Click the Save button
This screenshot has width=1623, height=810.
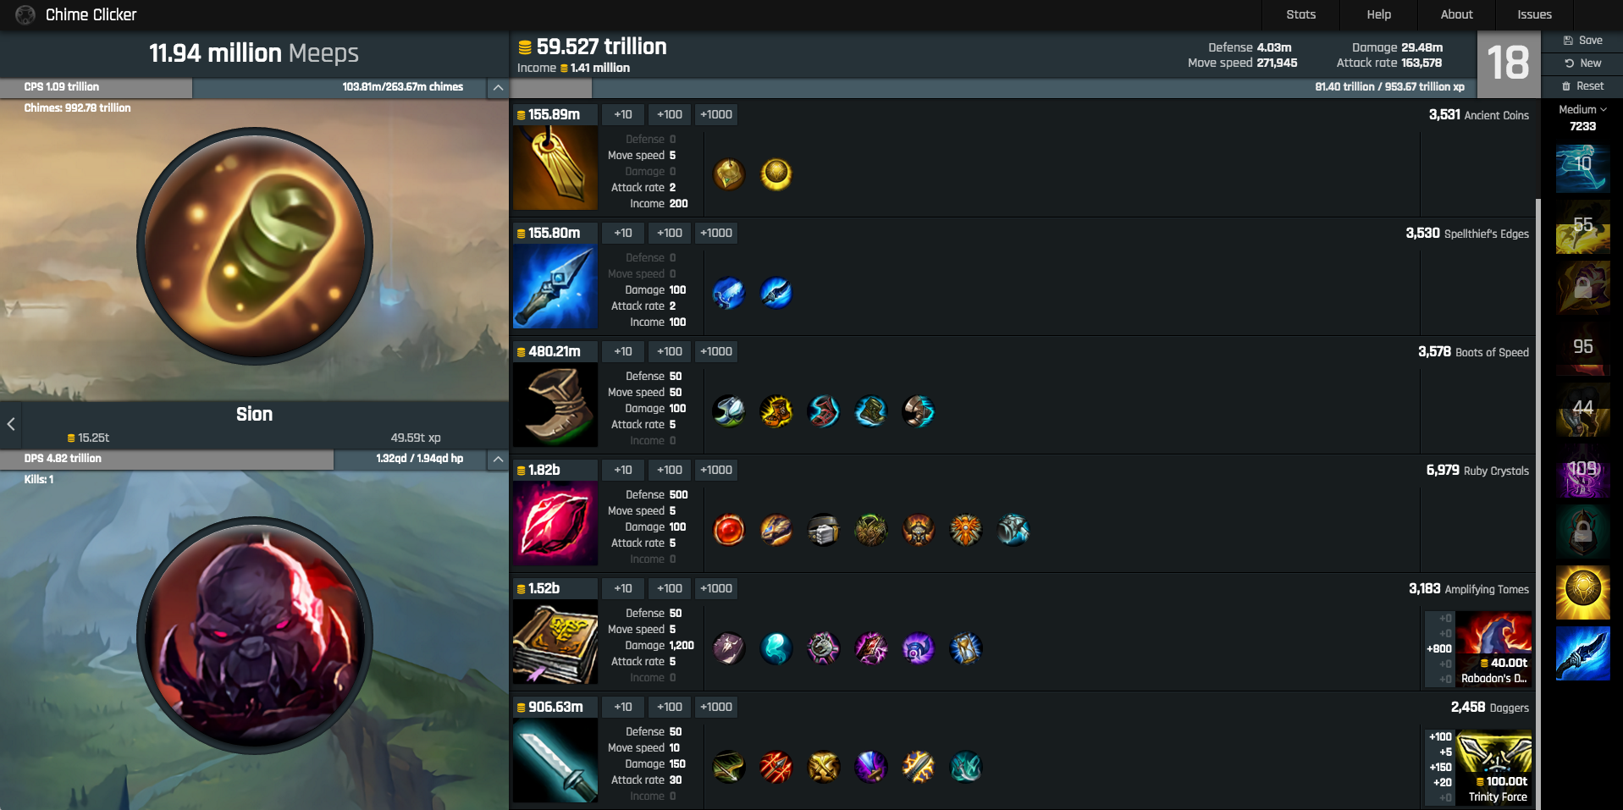click(x=1582, y=41)
